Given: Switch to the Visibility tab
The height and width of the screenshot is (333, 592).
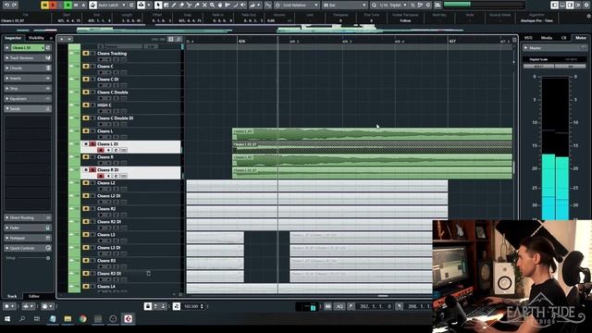Looking at the screenshot, I should click(37, 38).
